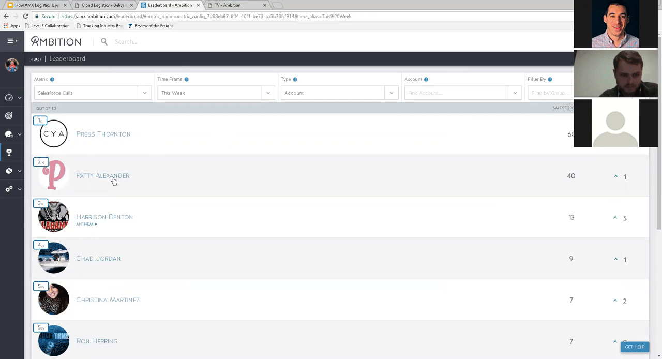The image size is (662, 359).
Task: Click the Back link beside Leaderboard
Action: (36, 59)
